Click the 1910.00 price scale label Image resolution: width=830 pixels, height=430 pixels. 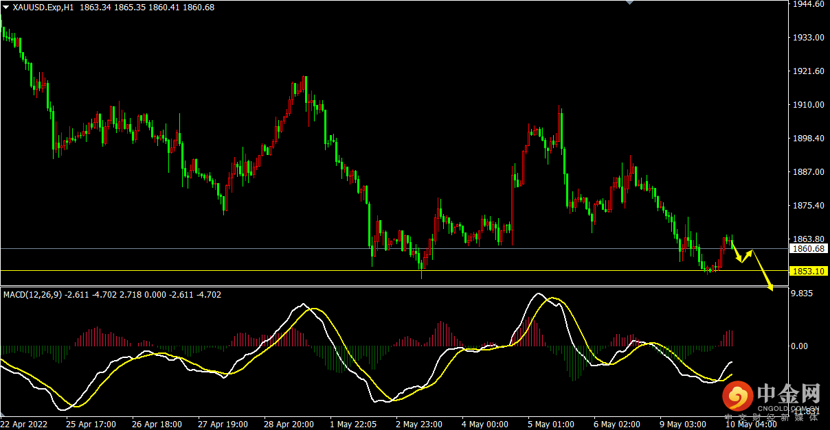(808, 105)
